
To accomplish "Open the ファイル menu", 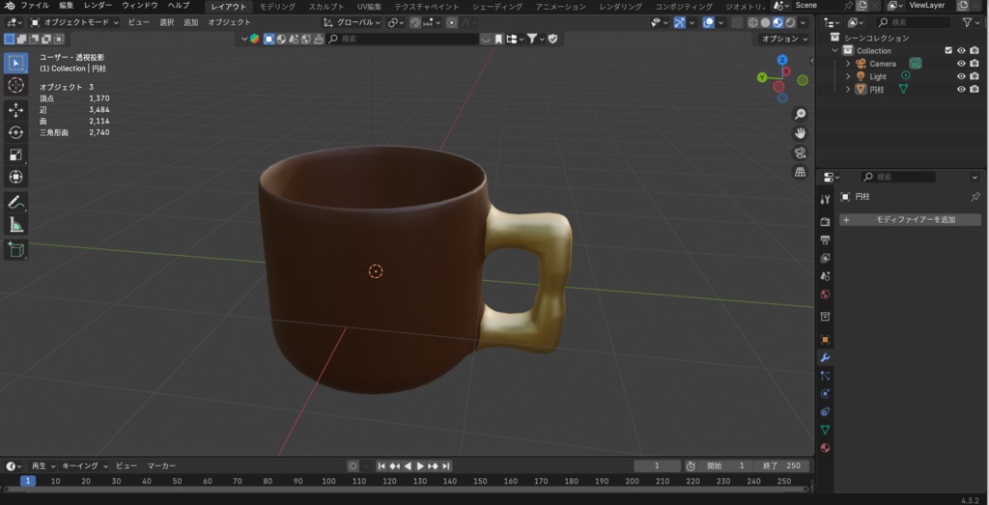I will pos(35,6).
